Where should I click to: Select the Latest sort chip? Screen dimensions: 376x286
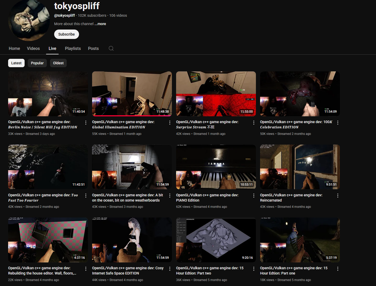(16, 63)
